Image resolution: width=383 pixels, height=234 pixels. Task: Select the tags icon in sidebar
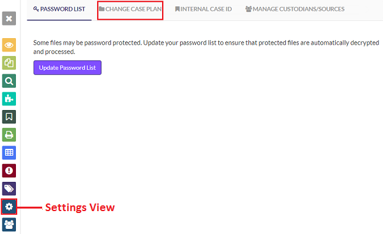point(9,189)
